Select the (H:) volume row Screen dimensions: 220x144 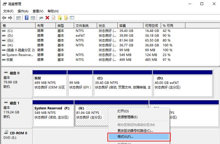pos(93,45)
